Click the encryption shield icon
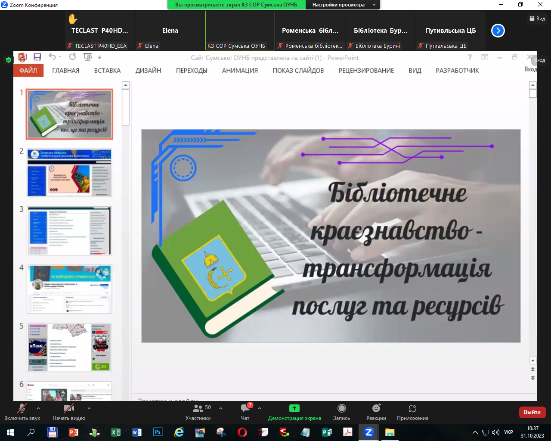The height and width of the screenshot is (441, 551). pos(8,60)
